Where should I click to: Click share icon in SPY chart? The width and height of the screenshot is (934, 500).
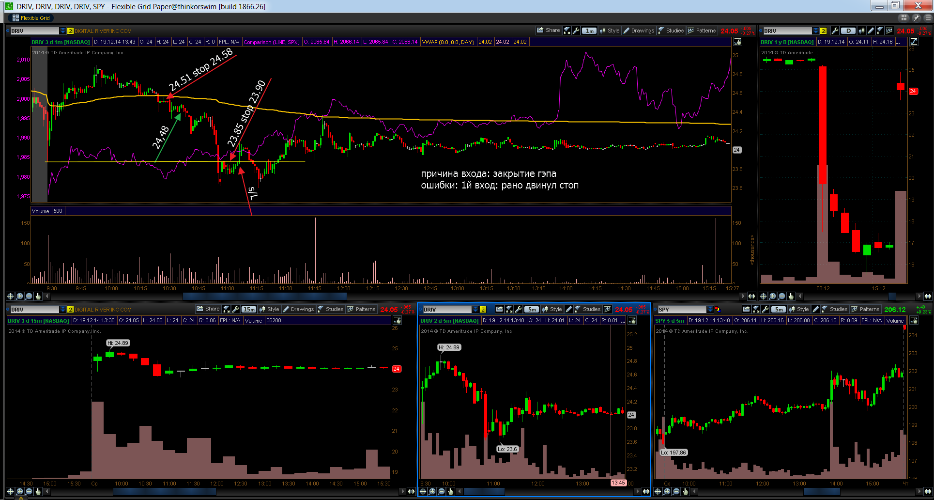tap(746, 309)
